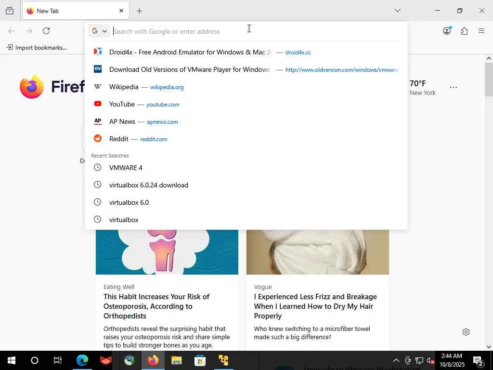Screen dimensions: 493x370
Task: Choose the Wikipedia suggestion row
Action: coord(246,87)
